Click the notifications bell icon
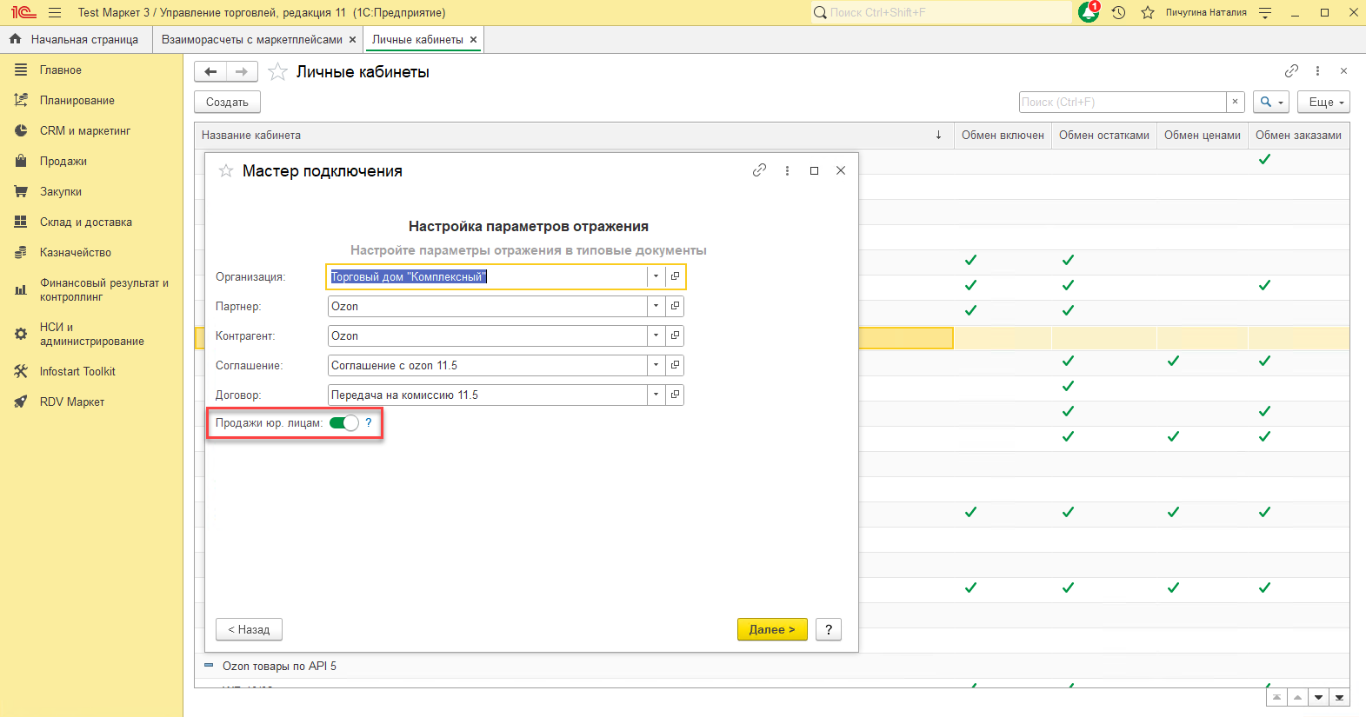Image resolution: width=1366 pixels, height=717 pixels. (1088, 12)
